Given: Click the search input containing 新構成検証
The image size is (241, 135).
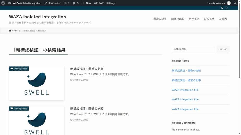Looking at the screenshot, I should pos(193,49).
